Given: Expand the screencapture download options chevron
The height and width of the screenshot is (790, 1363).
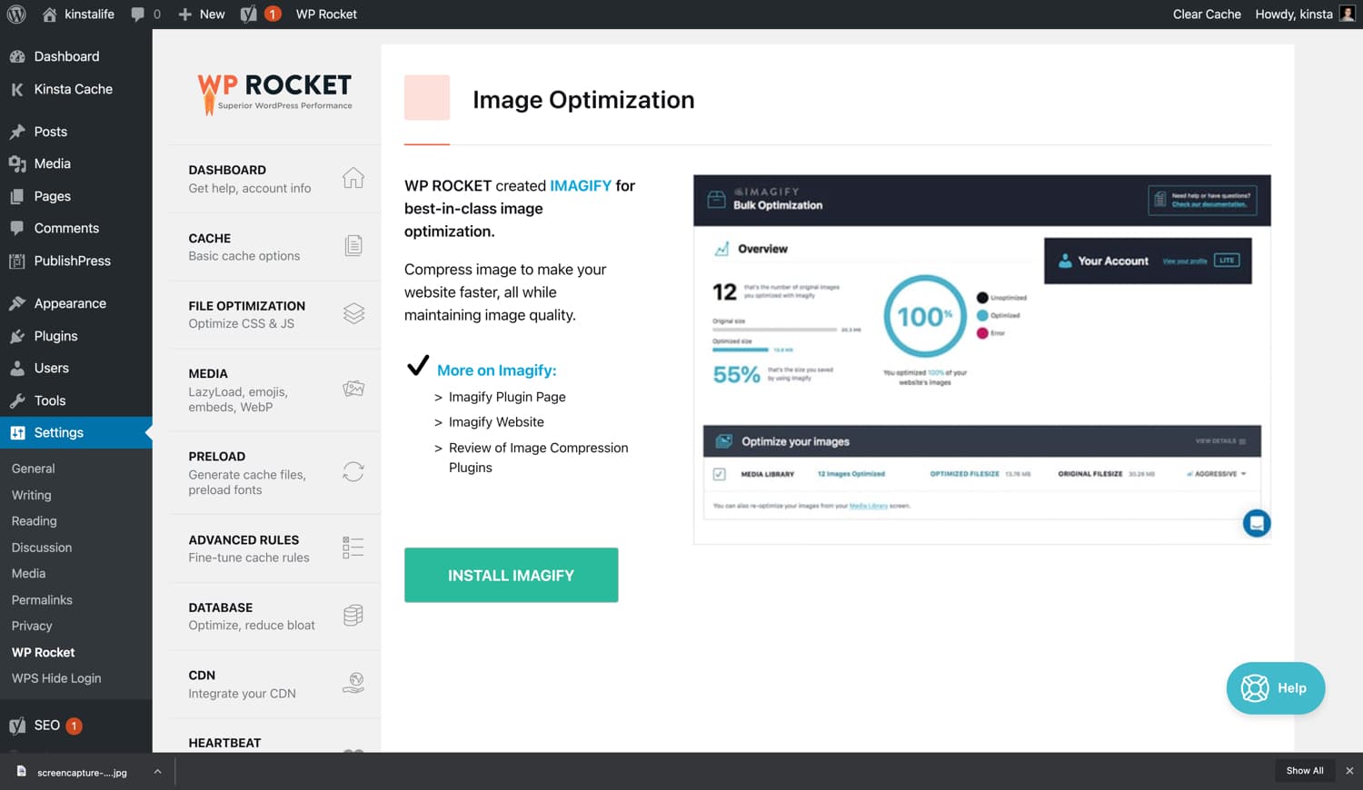Looking at the screenshot, I should (x=158, y=771).
